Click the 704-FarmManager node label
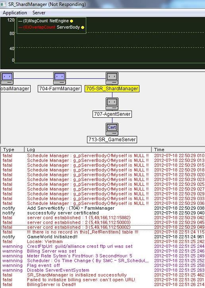This screenshot has width=205, height=288. pos(60,89)
